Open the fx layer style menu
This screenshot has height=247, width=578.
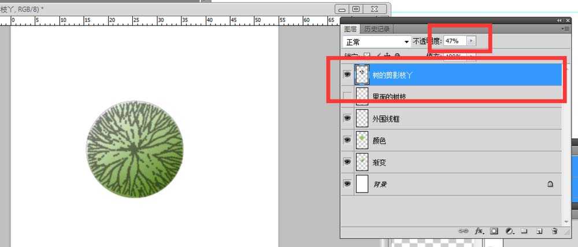click(479, 231)
